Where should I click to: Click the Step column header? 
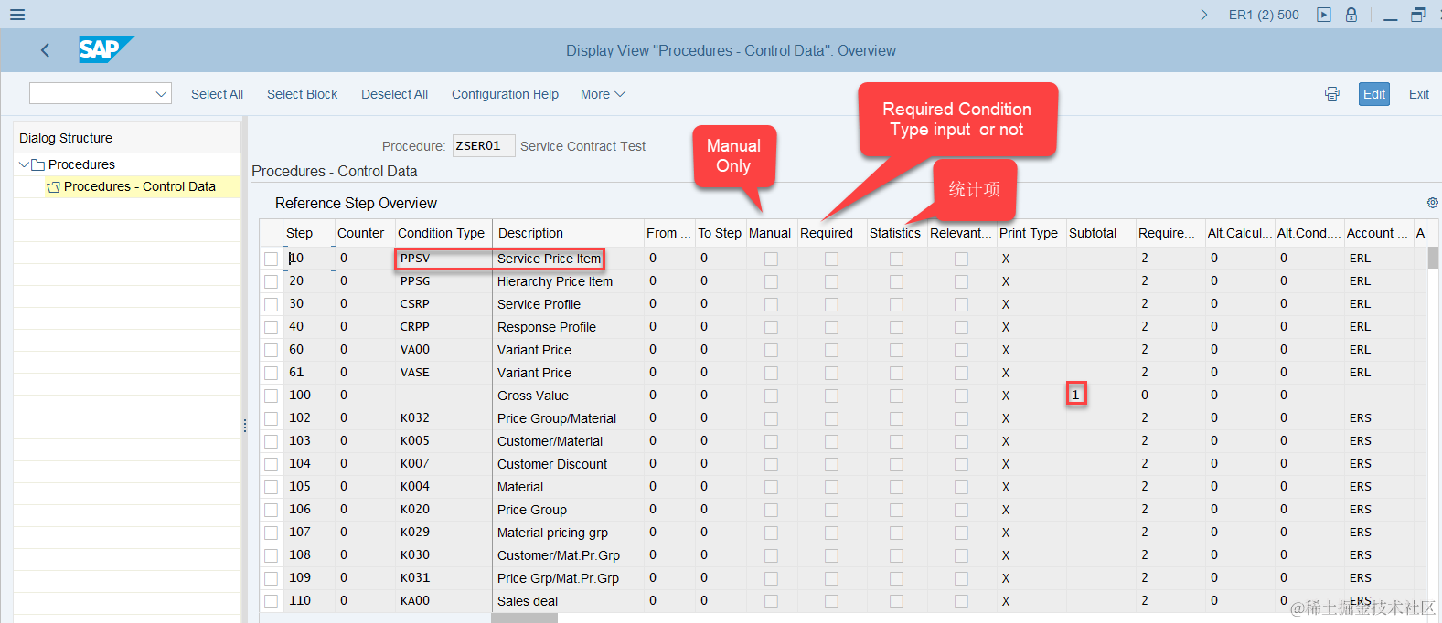click(308, 233)
